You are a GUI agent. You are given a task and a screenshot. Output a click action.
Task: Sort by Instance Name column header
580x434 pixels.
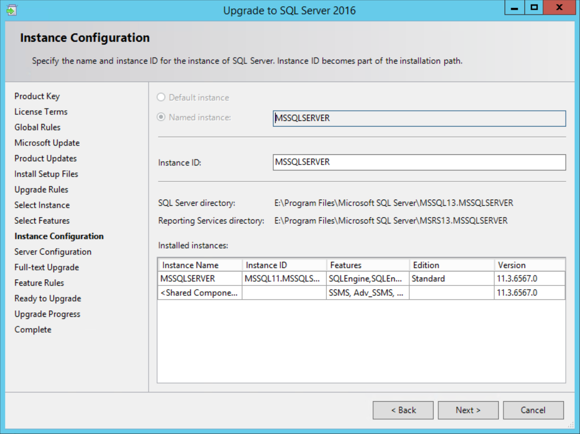pyautogui.click(x=200, y=265)
